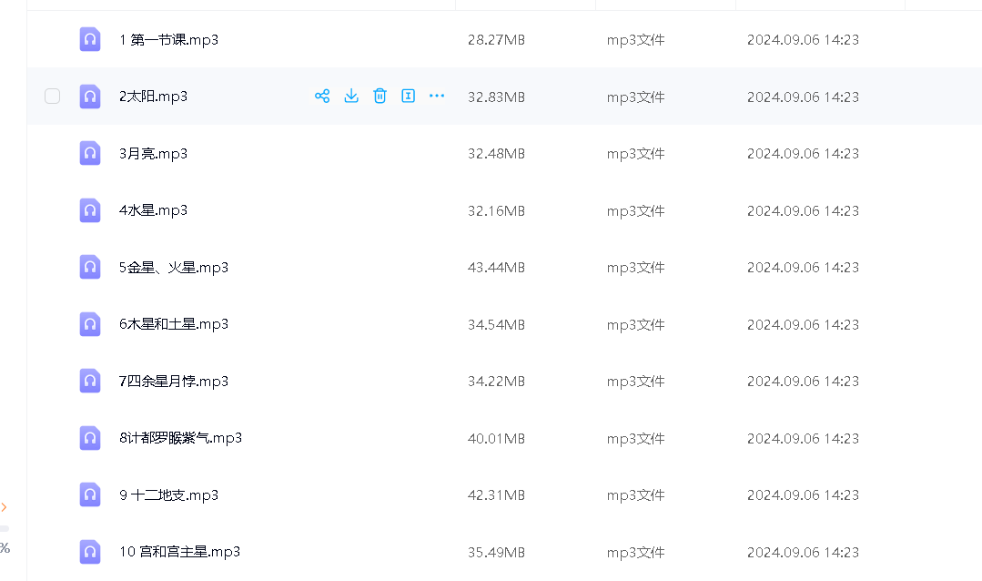Click the storage usage progress bar
982x581 pixels.
(5, 528)
